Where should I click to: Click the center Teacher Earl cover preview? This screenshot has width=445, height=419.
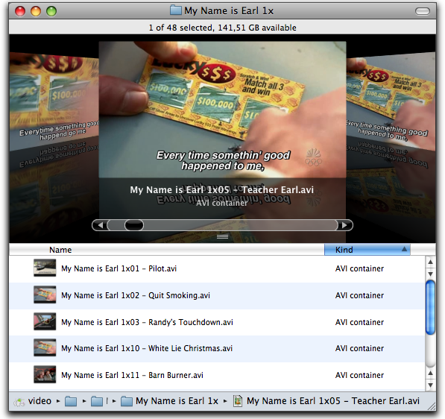click(222, 110)
